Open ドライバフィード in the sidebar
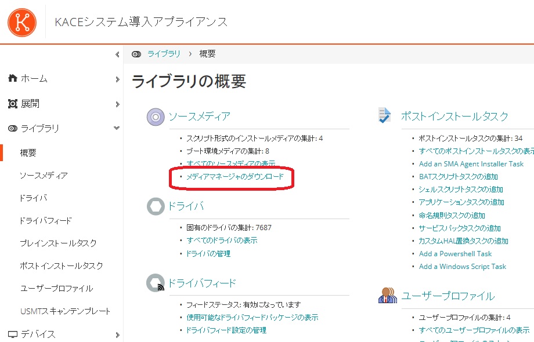 click(46, 221)
